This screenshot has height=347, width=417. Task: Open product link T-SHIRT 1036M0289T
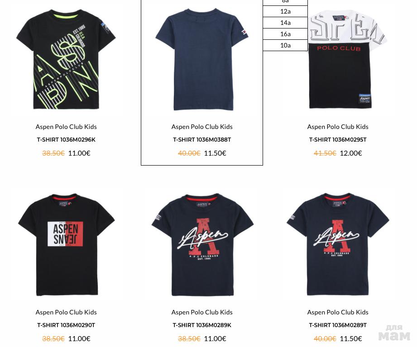(338, 325)
